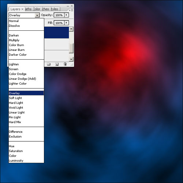Create a new layer with the page icon

coord(57,64)
